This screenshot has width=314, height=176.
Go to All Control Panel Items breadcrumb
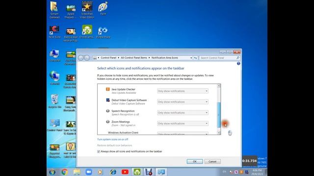134,58
